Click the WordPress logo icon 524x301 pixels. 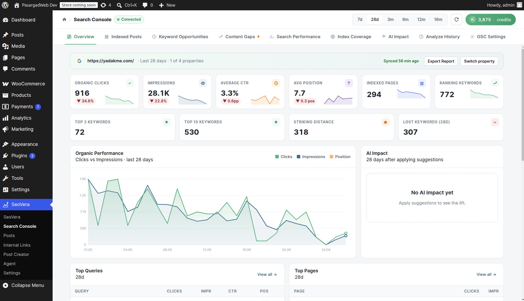click(x=5, y=5)
